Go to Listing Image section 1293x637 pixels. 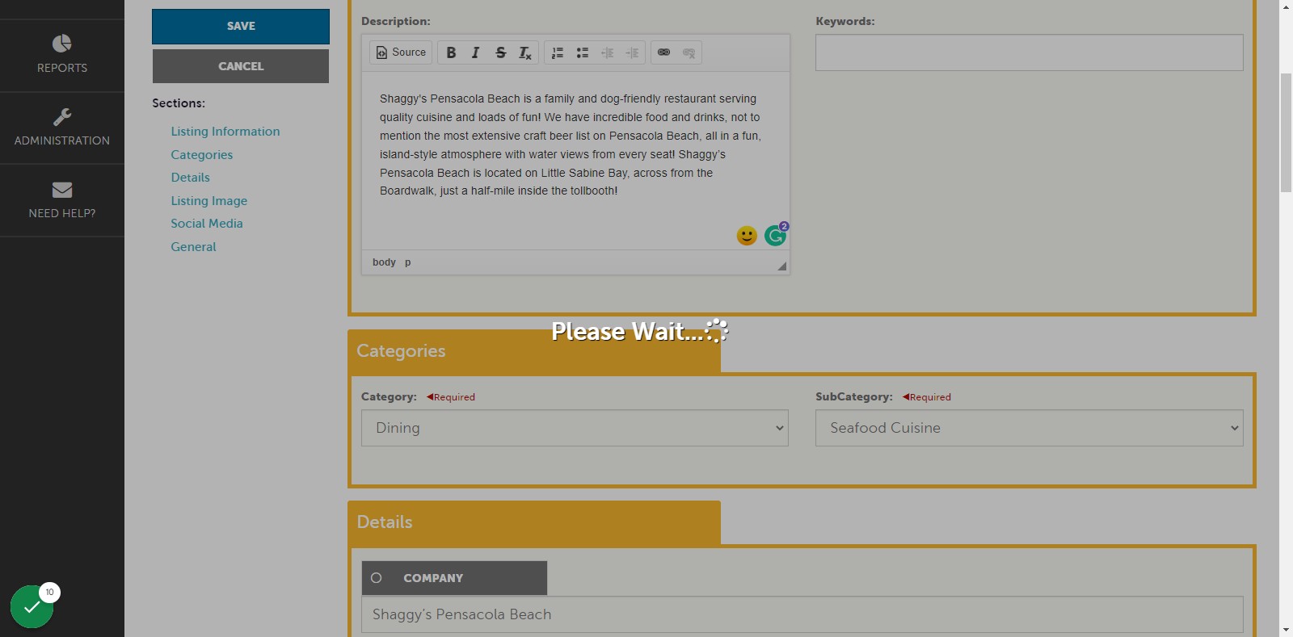coord(209,201)
